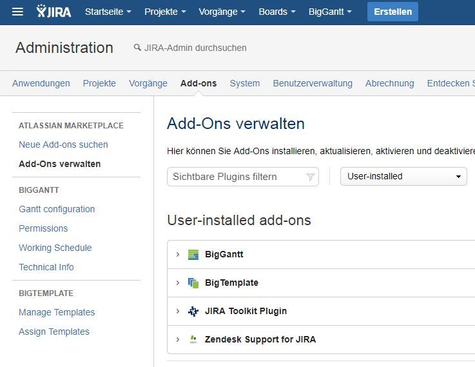Click the BIGTEMPLATE sidebar section heading
The image size is (475, 367).
[x=46, y=293]
